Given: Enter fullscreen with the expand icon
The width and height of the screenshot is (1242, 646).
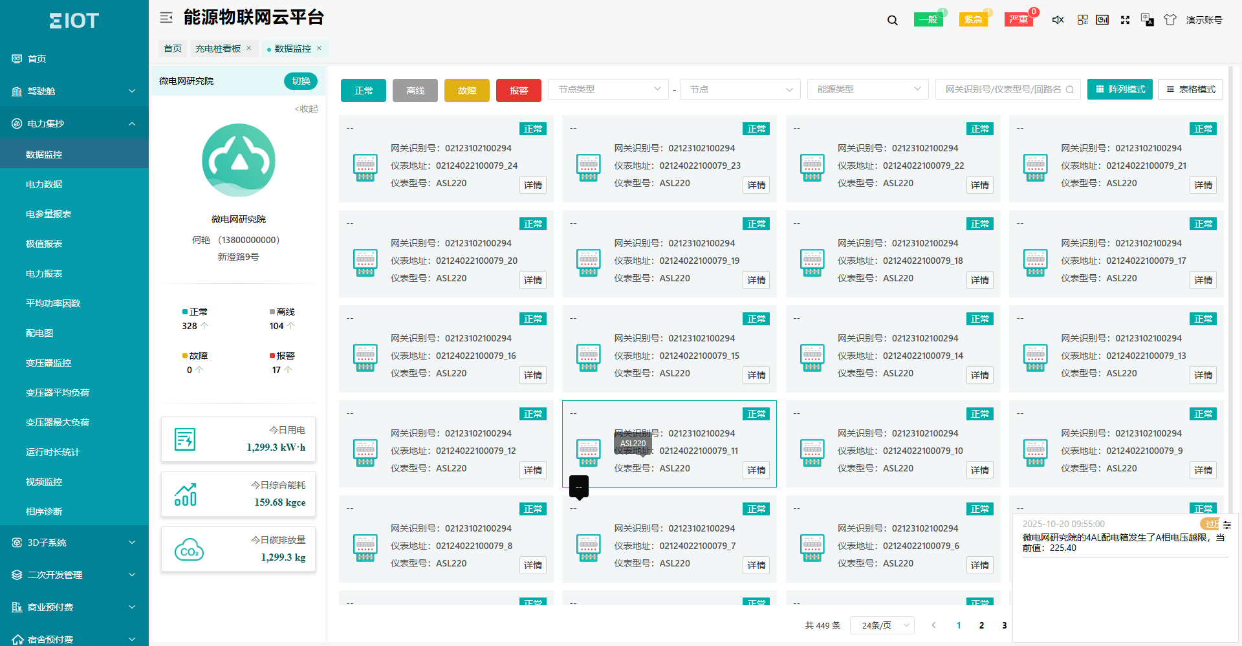Looking at the screenshot, I should pyautogui.click(x=1125, y=20).
